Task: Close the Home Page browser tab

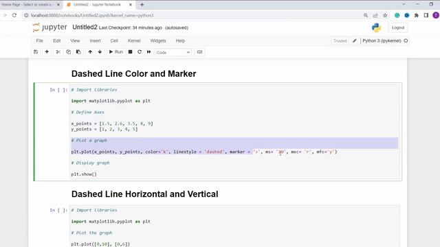Action: pyautogui.click(x=58, y=5)
